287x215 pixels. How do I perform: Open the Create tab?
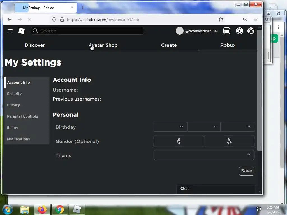[x=169, y=45]
